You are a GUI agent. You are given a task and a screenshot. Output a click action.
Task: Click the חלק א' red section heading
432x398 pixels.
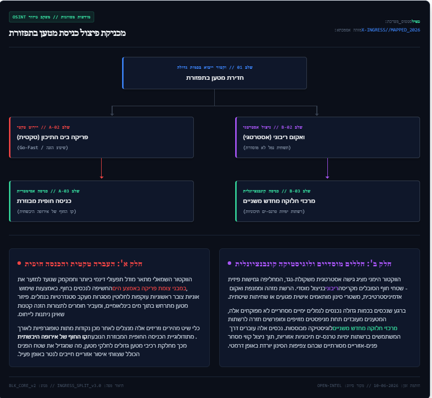coord(84,264)
